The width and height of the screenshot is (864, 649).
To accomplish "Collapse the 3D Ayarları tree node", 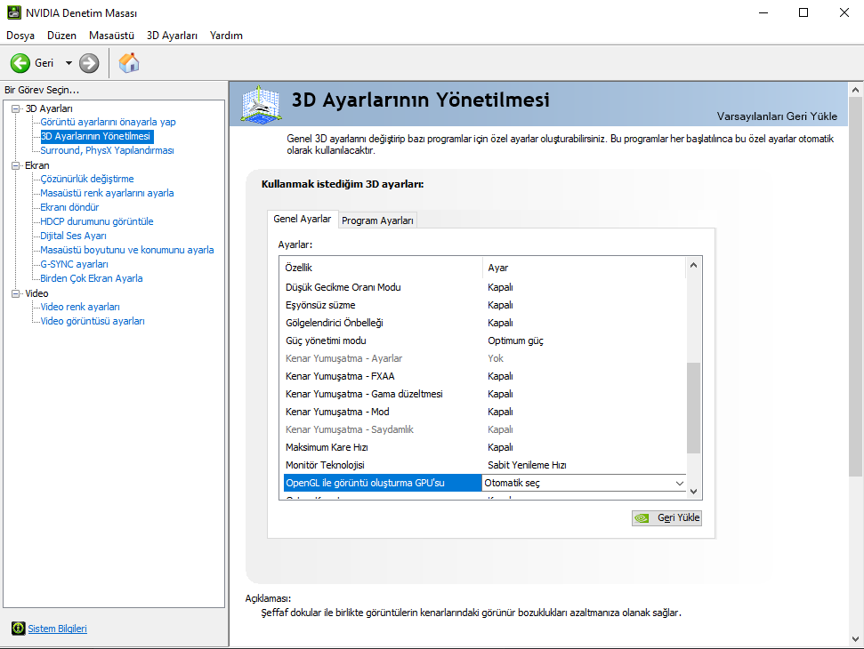I will pyautogui.click(x=16, y=108).
